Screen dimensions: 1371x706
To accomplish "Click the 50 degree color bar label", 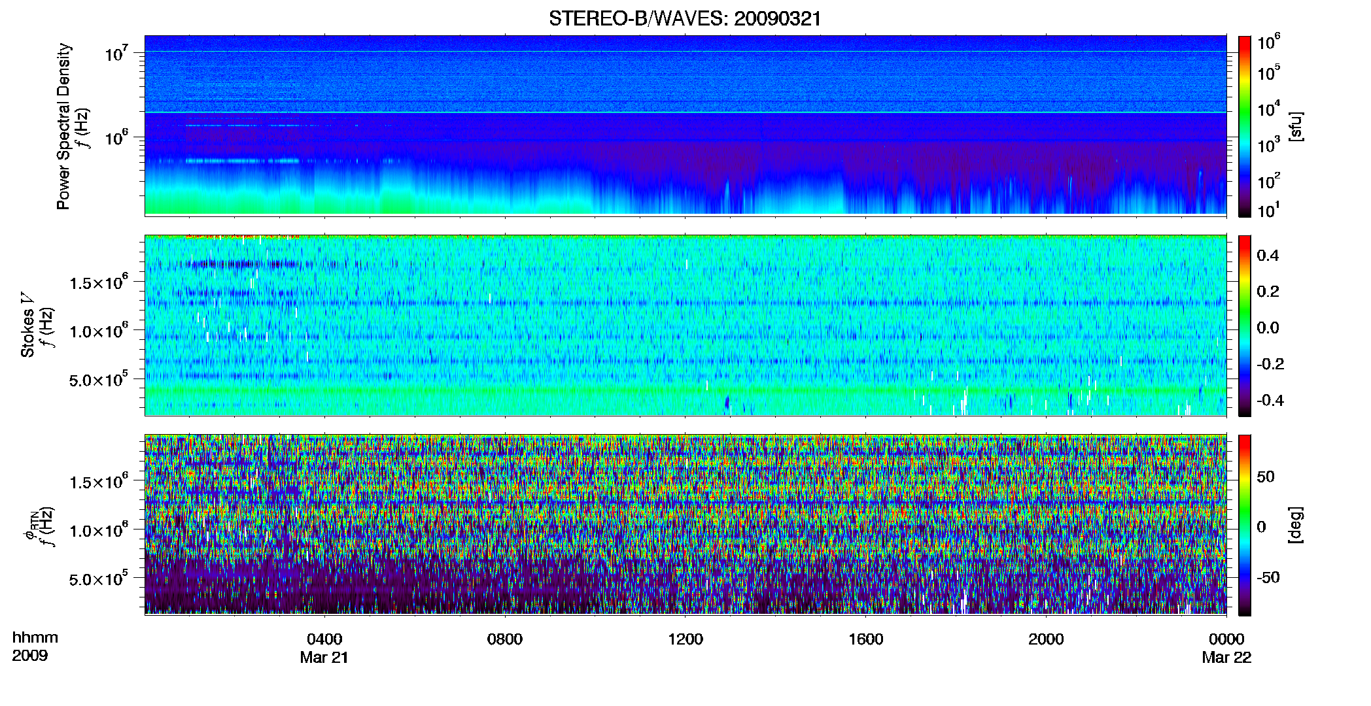I will pos(1266,477).
